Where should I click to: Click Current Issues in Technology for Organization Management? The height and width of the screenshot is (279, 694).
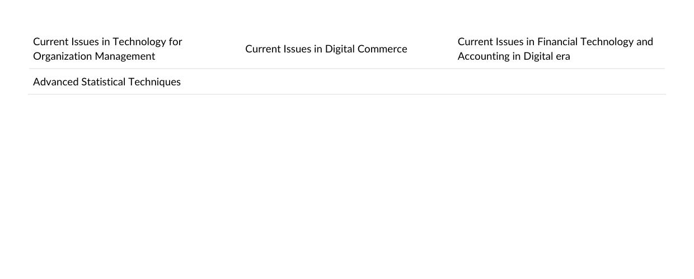point(107,49)
